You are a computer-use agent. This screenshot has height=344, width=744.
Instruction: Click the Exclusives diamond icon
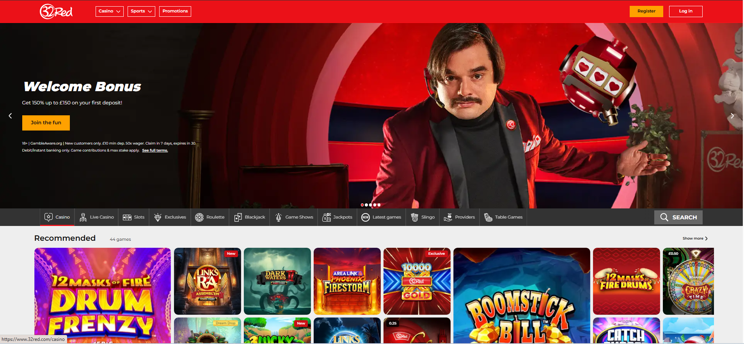158,217
